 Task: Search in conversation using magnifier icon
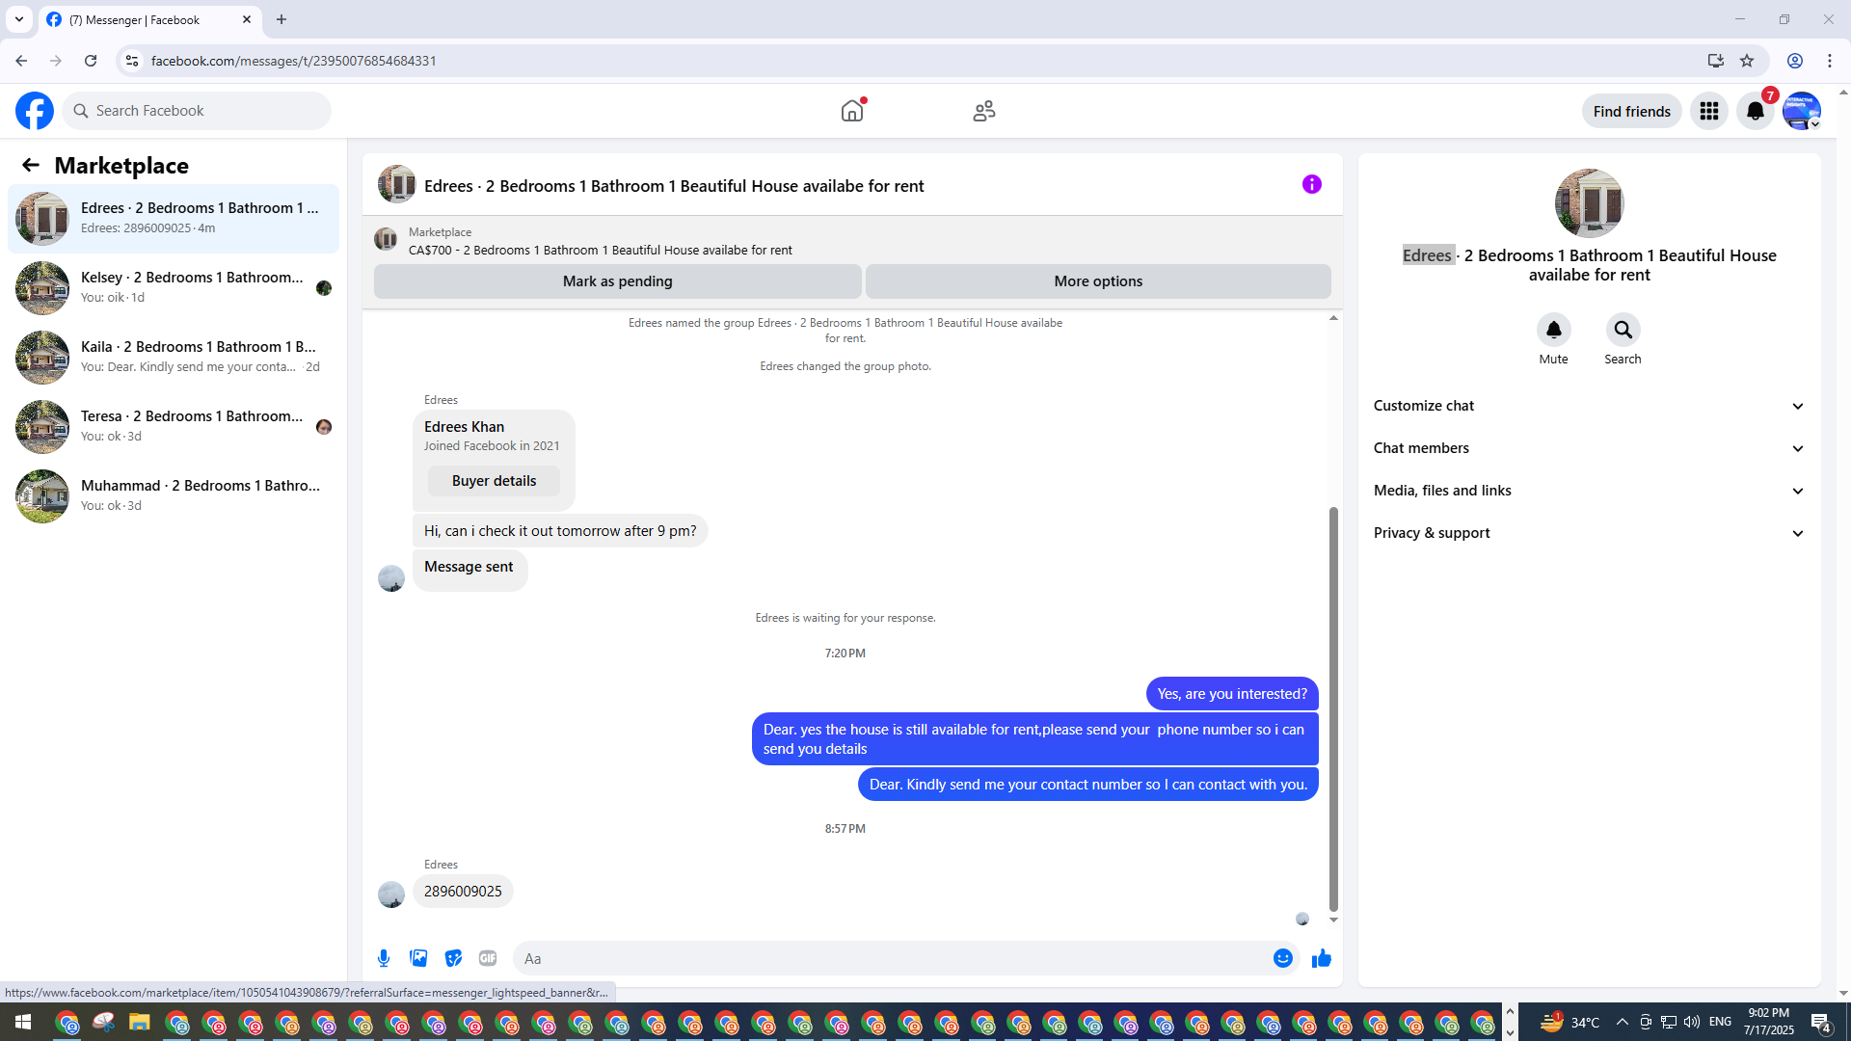tap(1623, 330)
